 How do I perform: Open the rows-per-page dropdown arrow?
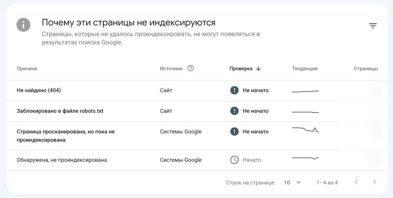tap(298, 183)
